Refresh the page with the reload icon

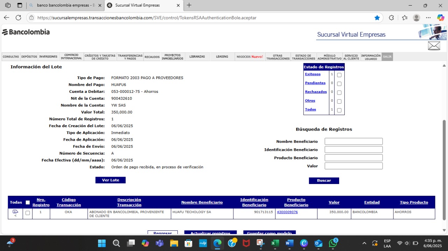[x=18, y=17]
